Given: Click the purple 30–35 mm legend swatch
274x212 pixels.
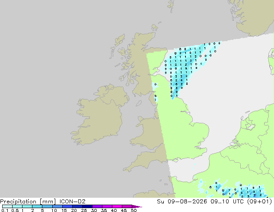Looking at the screenshot, I should click(97, 206).
